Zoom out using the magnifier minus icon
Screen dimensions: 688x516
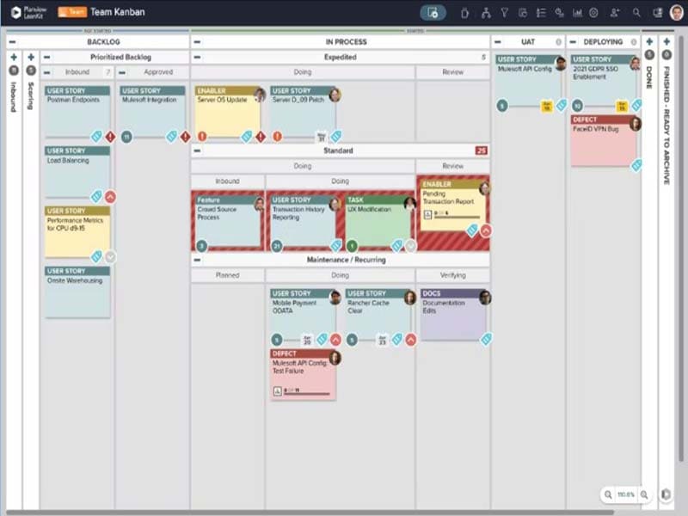pos(606,494)
